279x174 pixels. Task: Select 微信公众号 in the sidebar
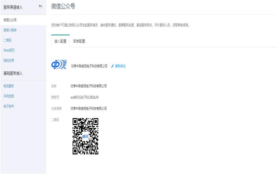pos(10,20)
